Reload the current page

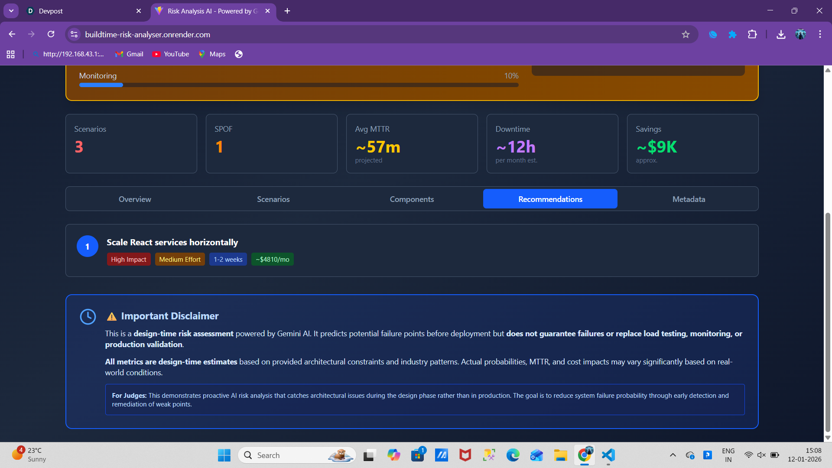tap(51, 34)
